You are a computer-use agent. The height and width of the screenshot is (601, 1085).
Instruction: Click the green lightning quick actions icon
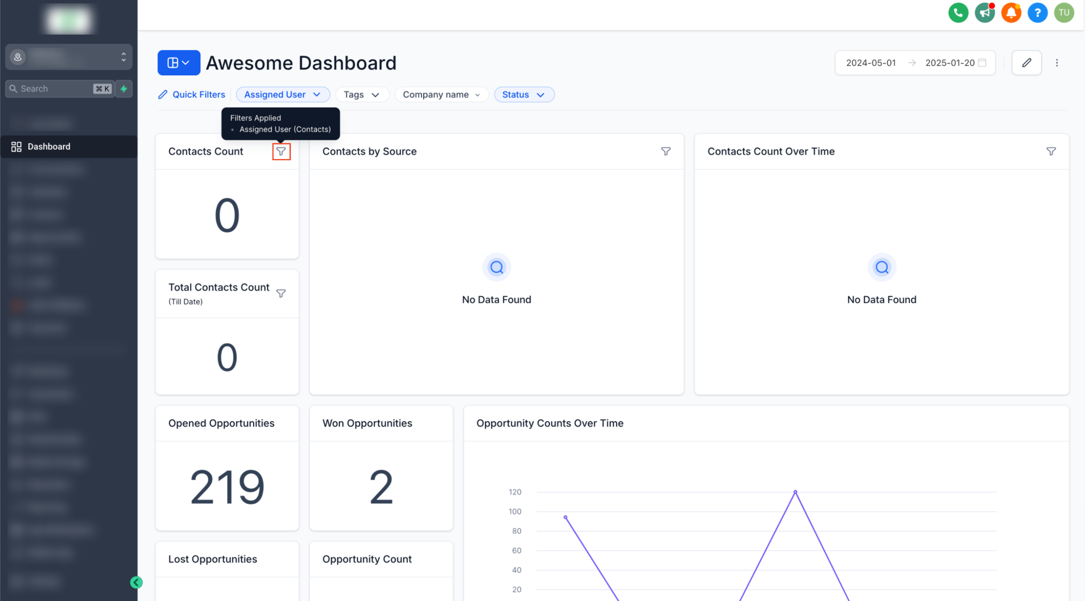pos(124,89)
